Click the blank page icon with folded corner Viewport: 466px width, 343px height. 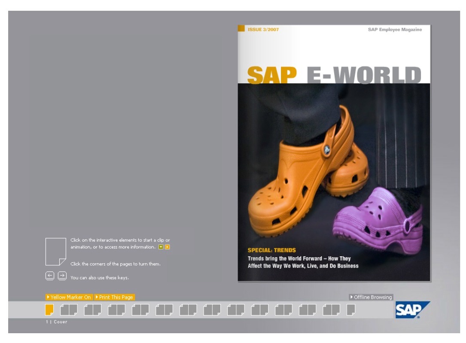tap(55, 252)
